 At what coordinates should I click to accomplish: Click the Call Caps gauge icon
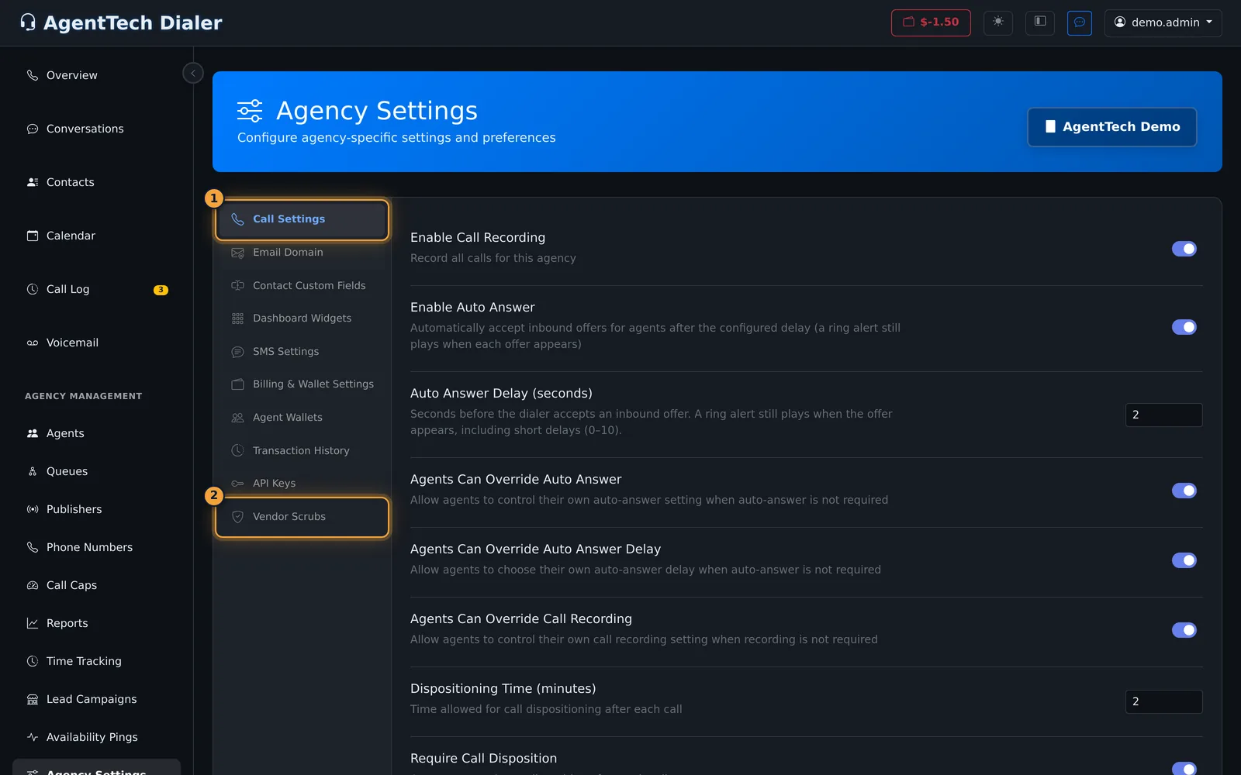click(x=33, y=585)
